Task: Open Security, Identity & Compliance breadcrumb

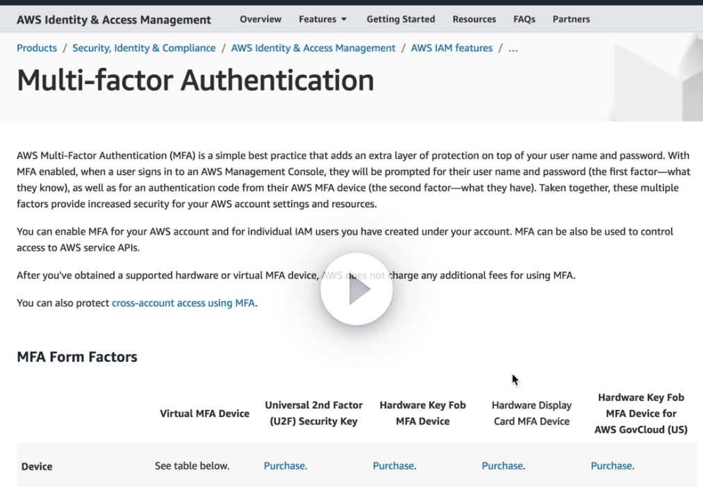Action: pyautogui.click(x=144, y=48)
